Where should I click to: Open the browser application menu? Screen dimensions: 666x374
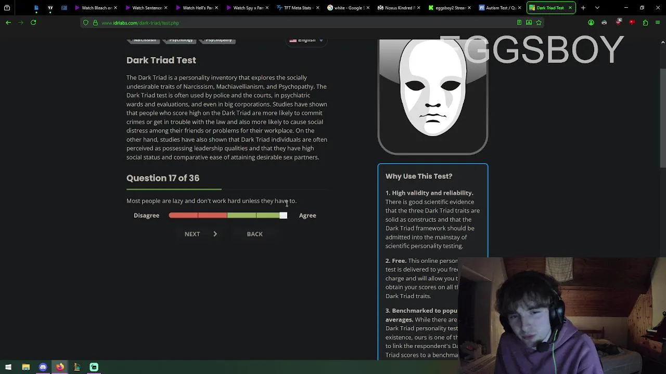click(658, 23)
